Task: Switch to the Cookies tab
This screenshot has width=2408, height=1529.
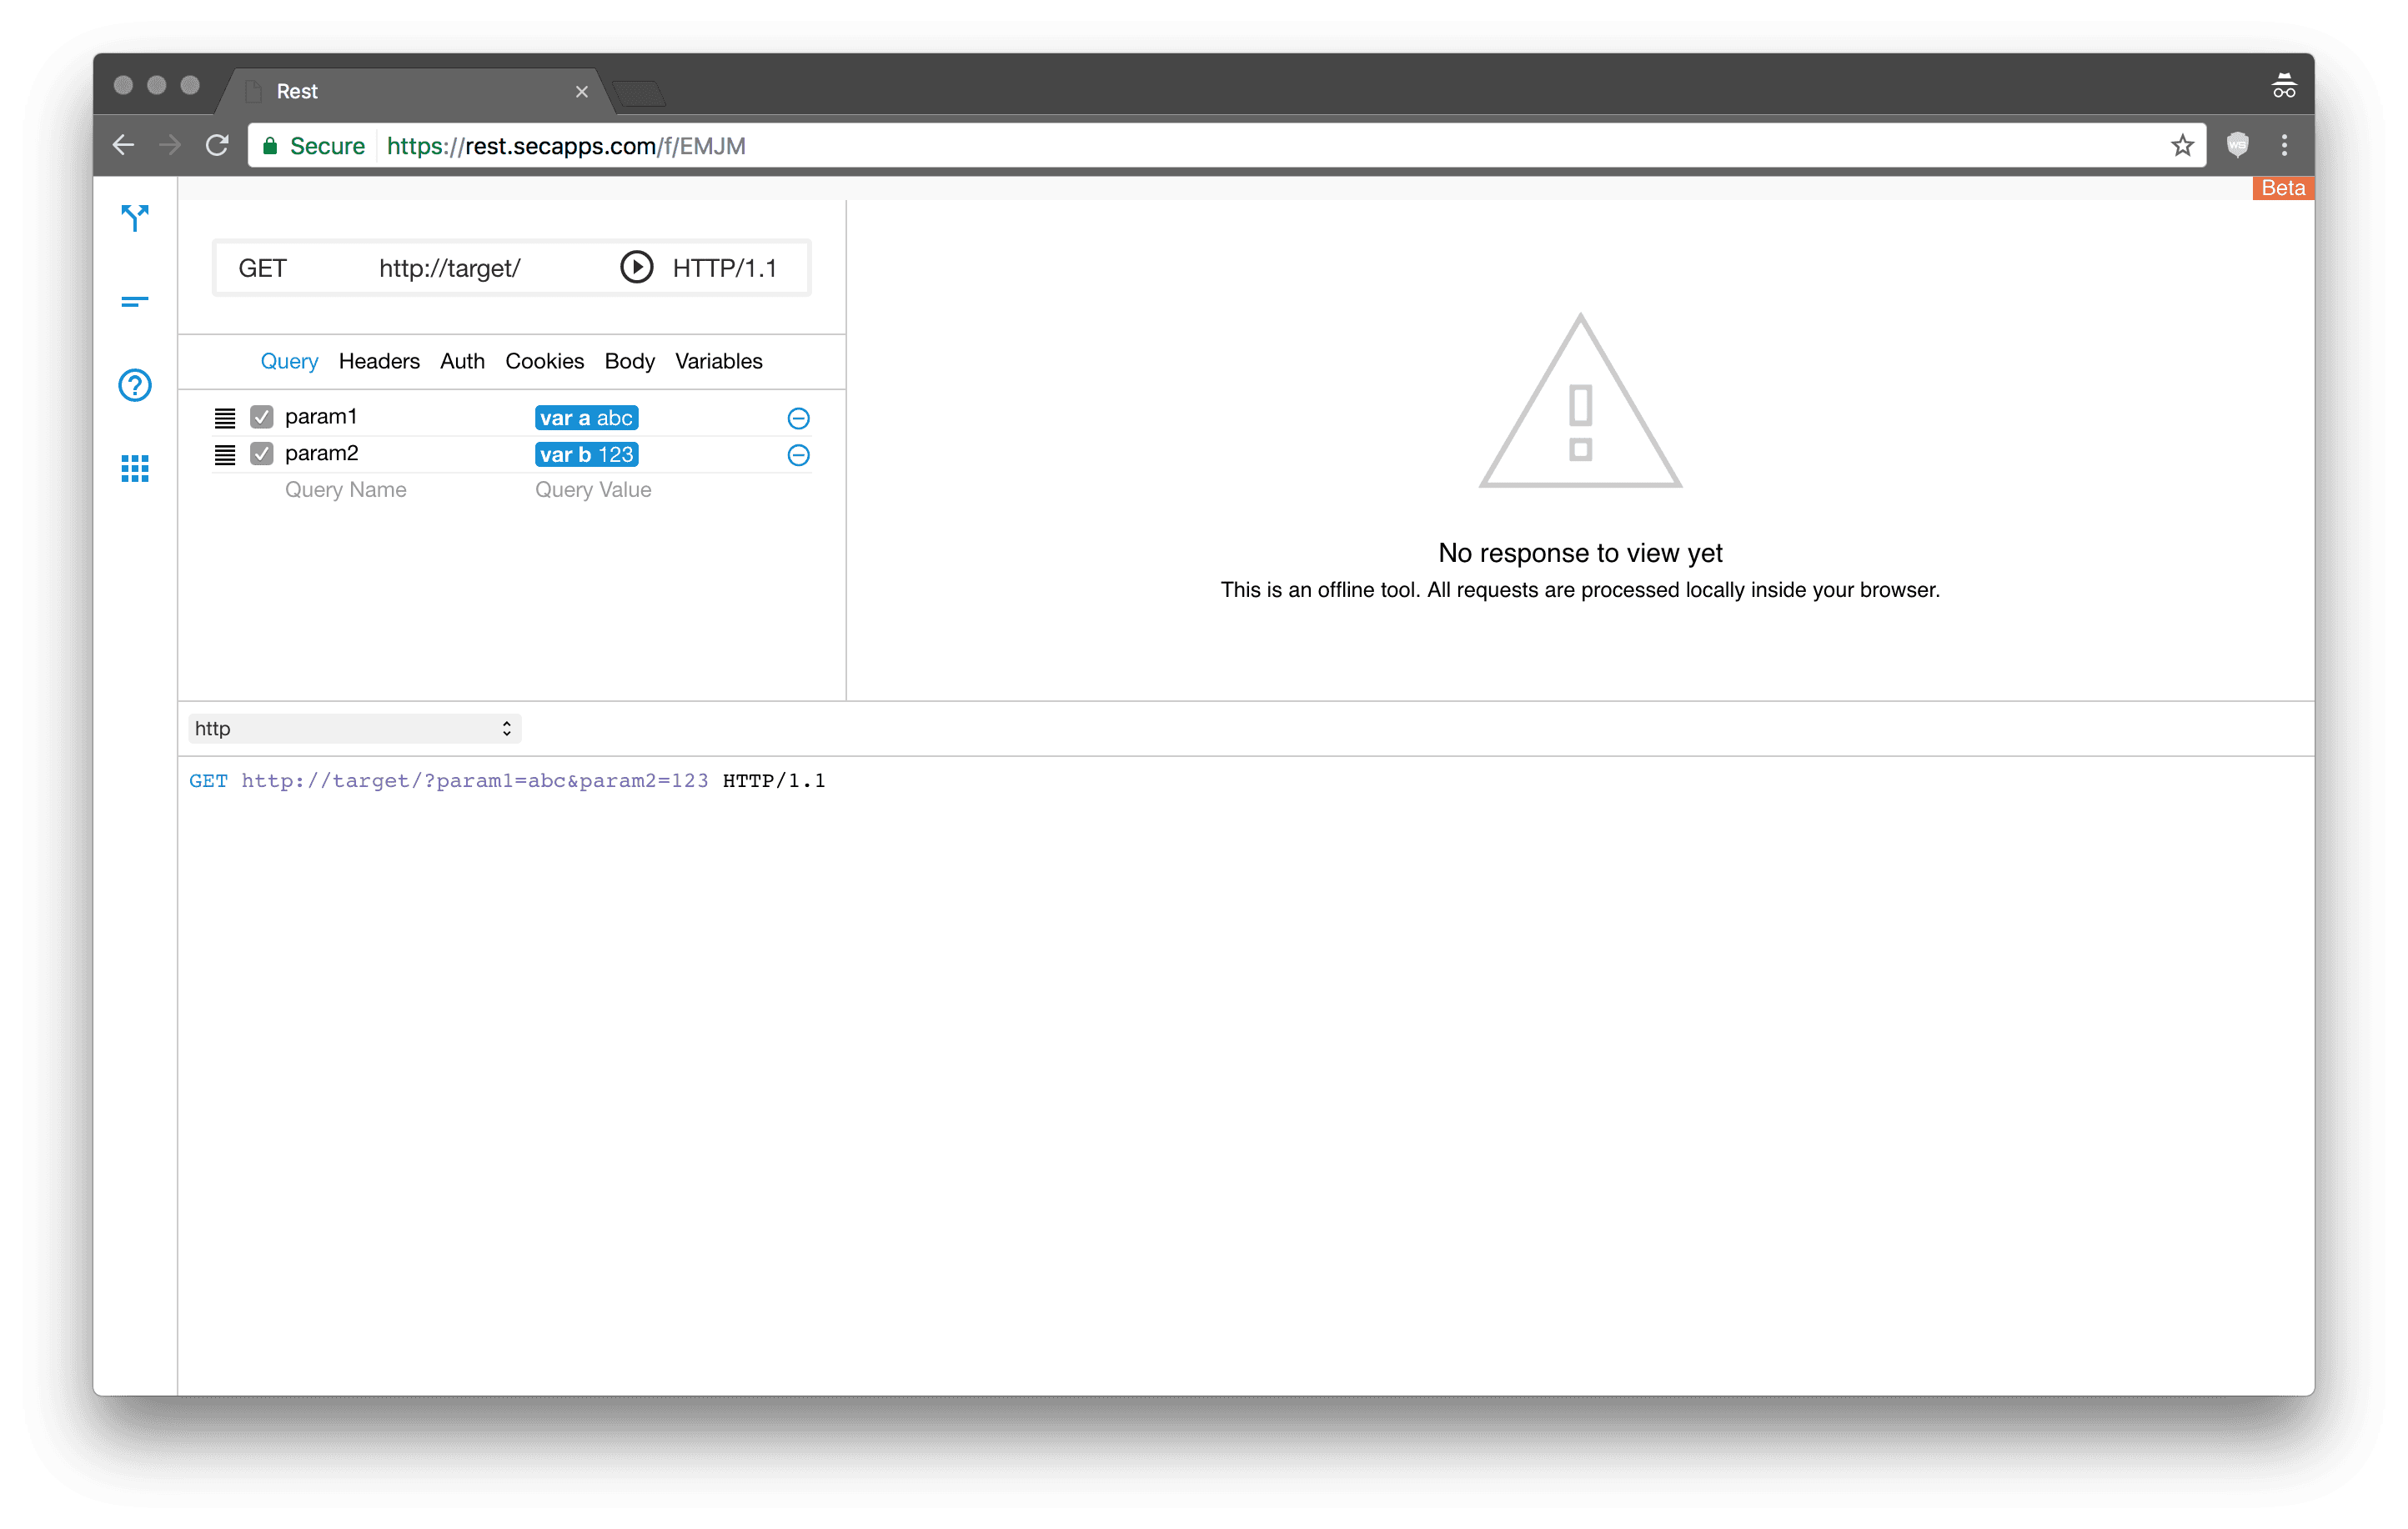Action: (x=544, y=361)
